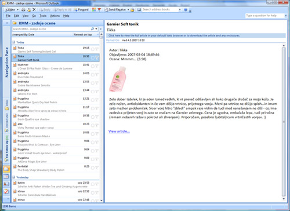Viewport: 290px width, 211px height.
Task: Open the Address Book icon
Action: coord(139,9)
